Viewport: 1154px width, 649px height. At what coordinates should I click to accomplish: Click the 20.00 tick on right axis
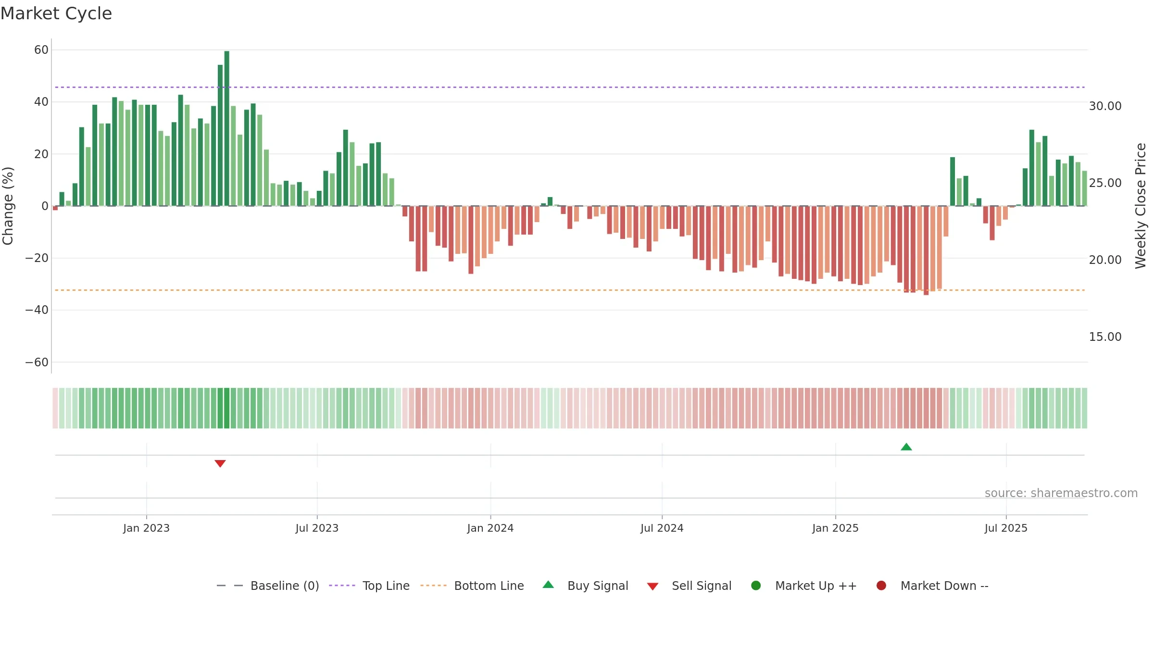(x=1105, y=260)
